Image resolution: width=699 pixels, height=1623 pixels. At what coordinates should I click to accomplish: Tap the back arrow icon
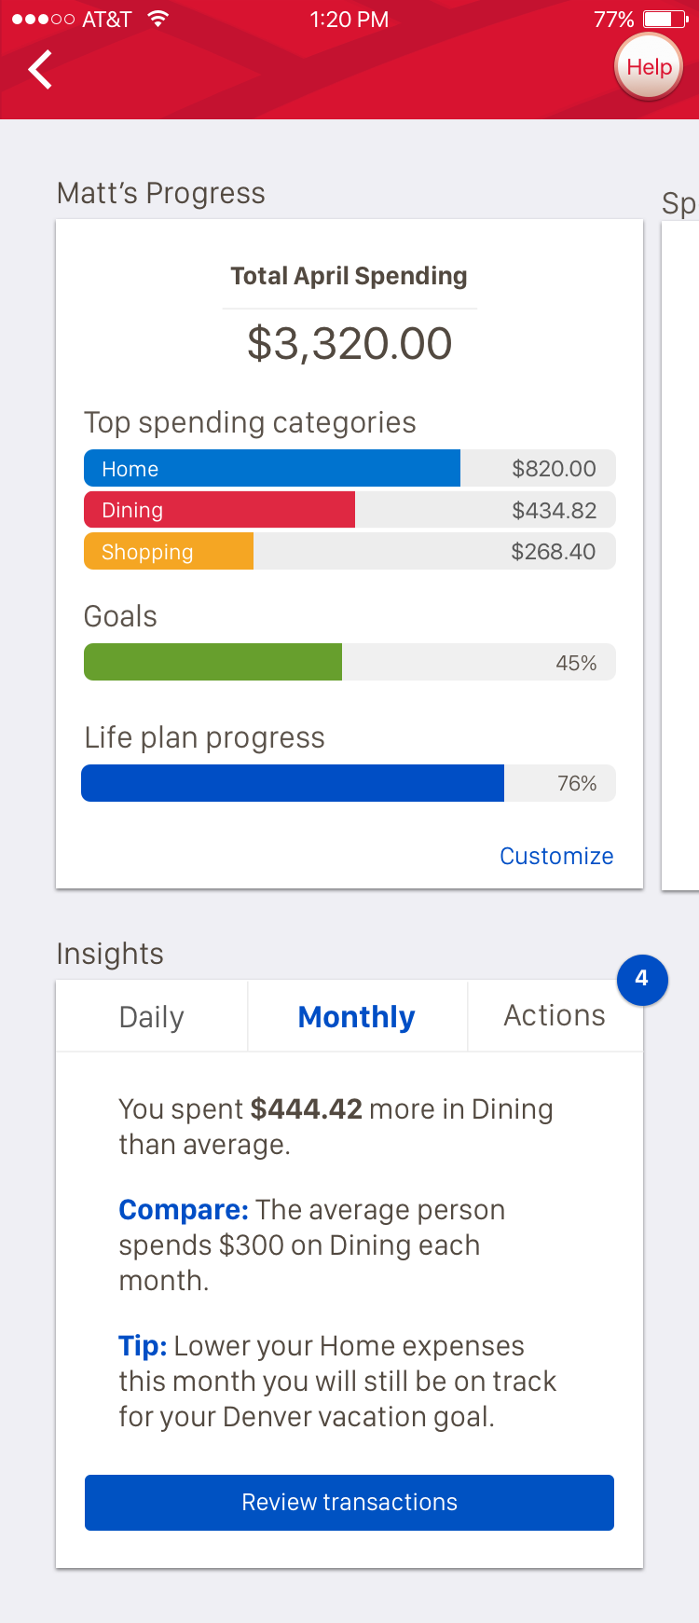coord(40,70)
